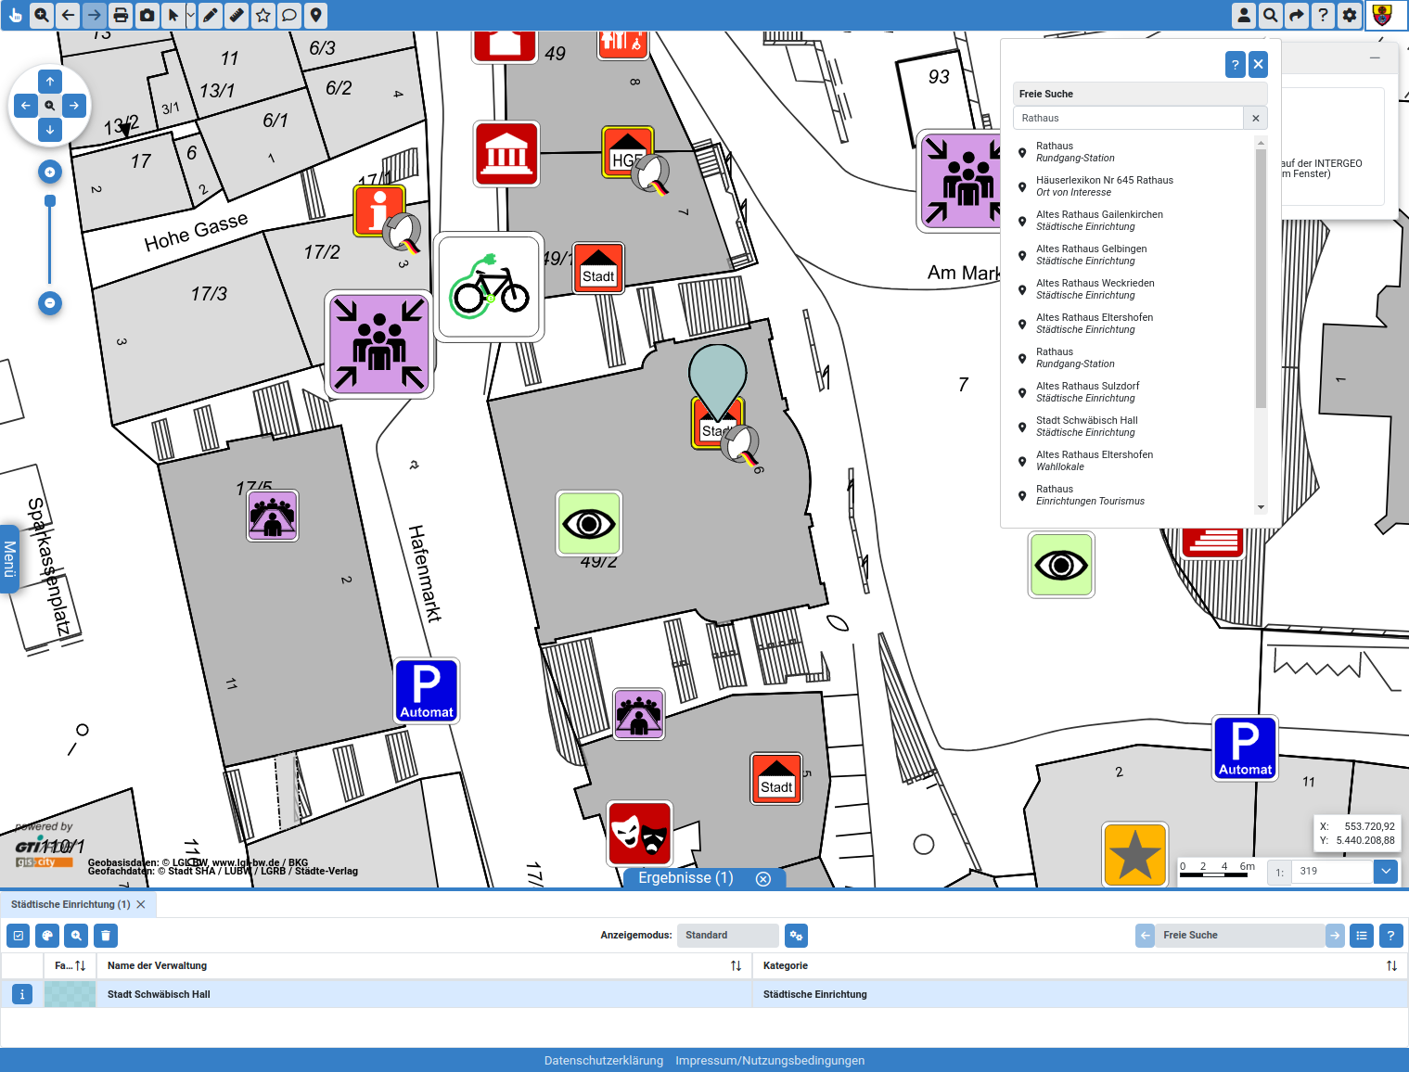The width and height of the screenshot is (1409, 1072).
Task: Print the map using the printer icon
Action: [x=121, y=15]
